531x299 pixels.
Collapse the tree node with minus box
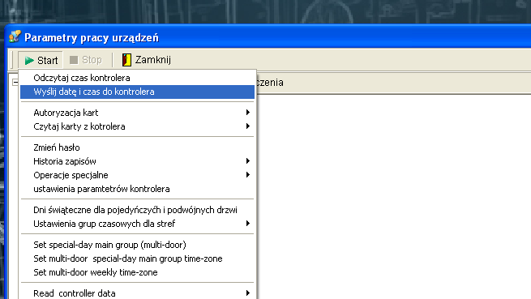(x=15, y=82)
